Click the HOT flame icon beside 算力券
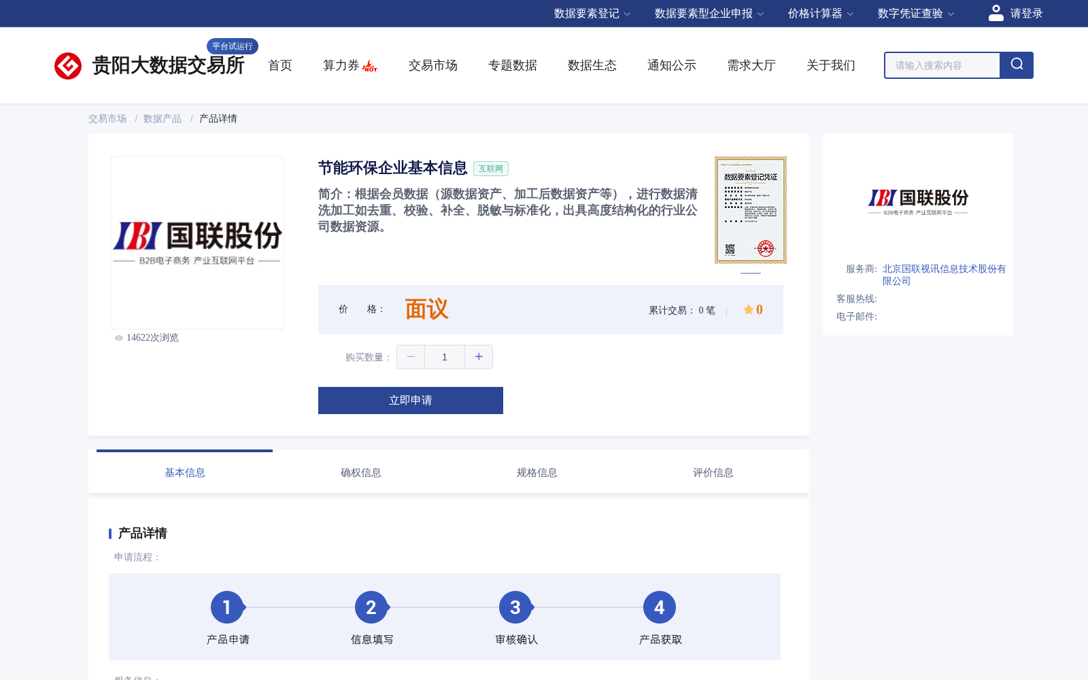The height and width of the screenshot is (680, 1088). [x=370, y=66]
